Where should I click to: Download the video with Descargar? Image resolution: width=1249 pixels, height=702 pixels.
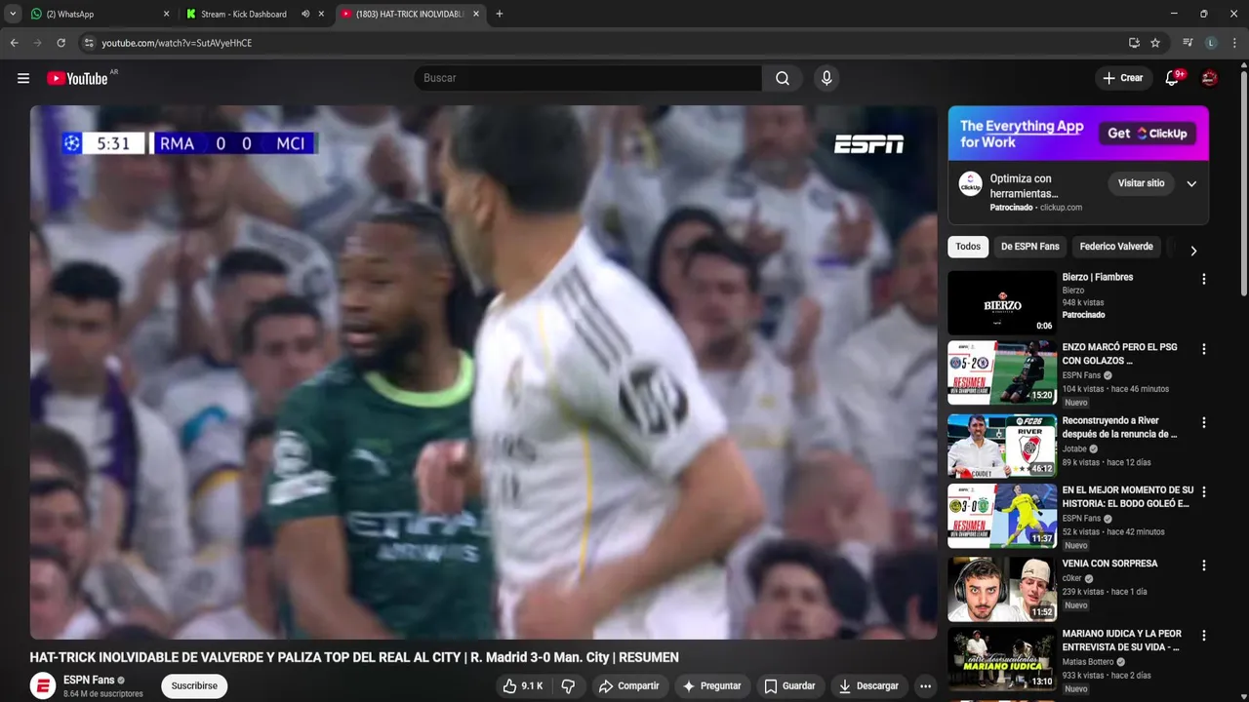coord(868,686)
